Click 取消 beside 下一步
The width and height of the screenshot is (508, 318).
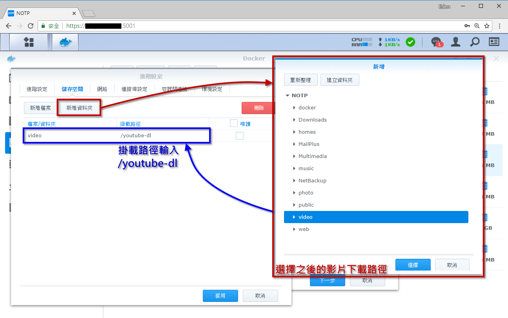click(368, 280)
